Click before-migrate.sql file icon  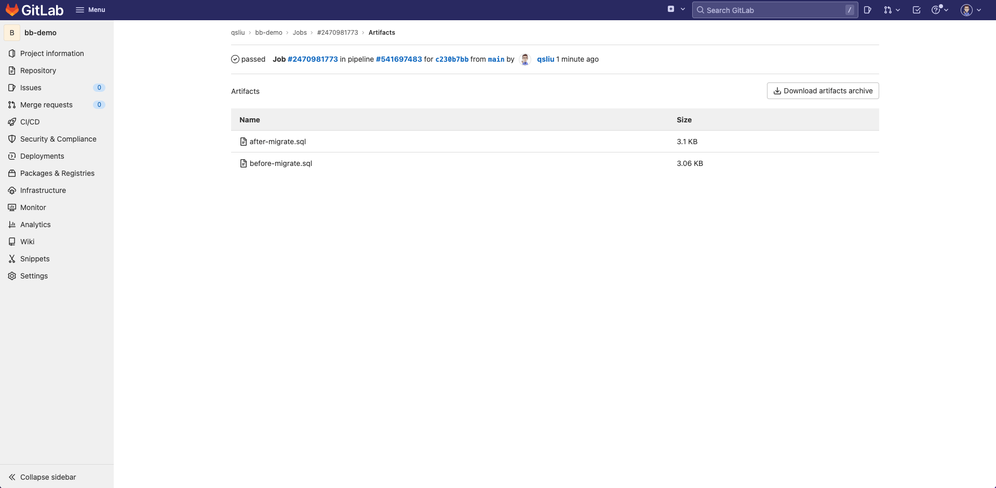(243, 163)
